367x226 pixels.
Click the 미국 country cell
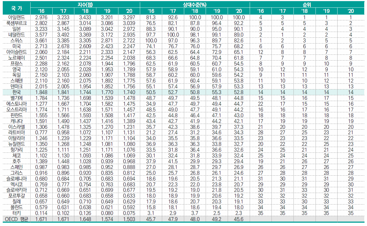pyautogui.click(x=17, y=46)
